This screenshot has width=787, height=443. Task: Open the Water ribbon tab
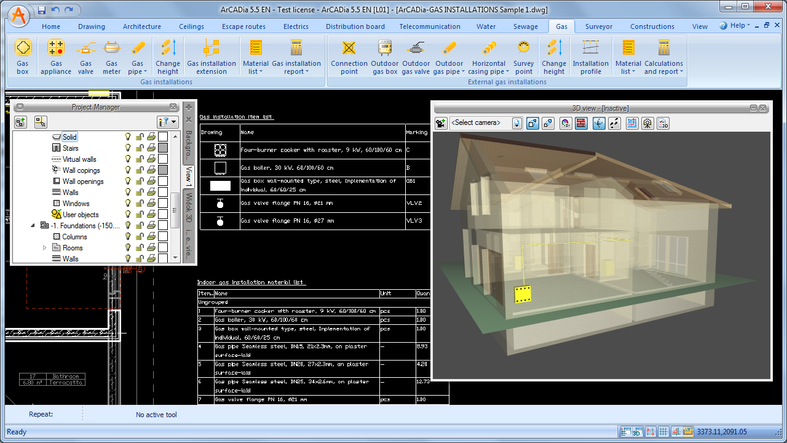tap(486, 26)
